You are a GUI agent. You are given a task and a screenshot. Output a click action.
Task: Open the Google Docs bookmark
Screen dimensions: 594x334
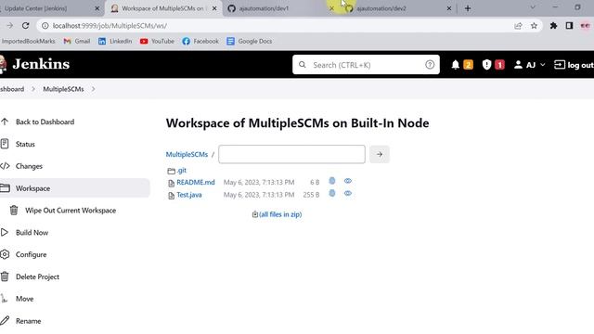point(250,41)
